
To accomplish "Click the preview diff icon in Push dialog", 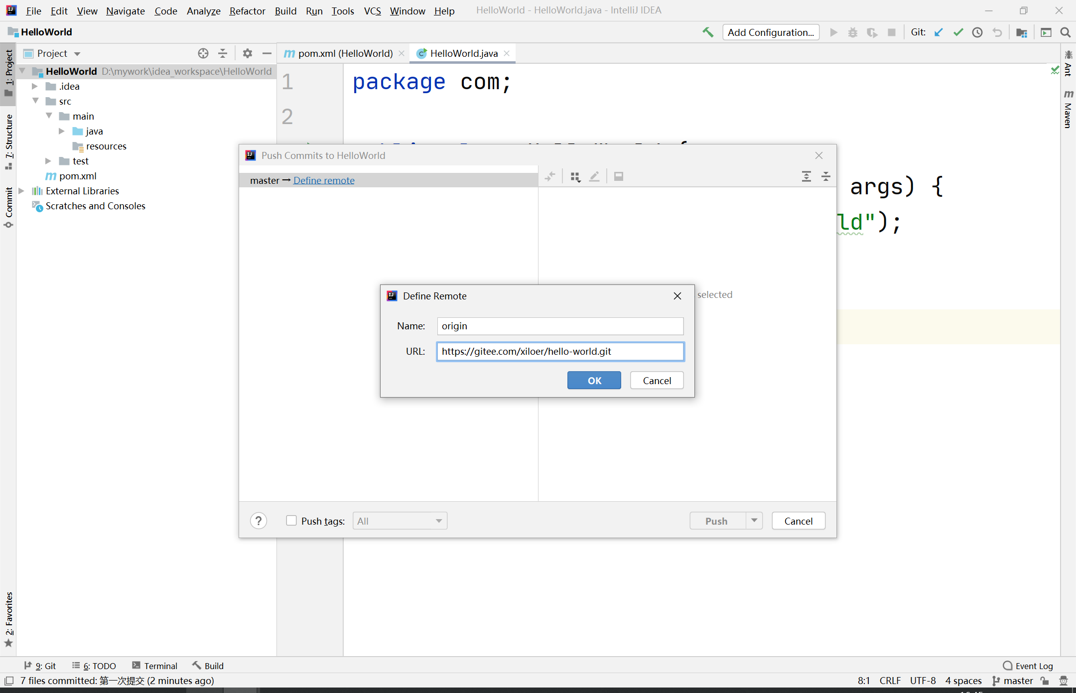I will pyautogui.click(x=619, y=176).
